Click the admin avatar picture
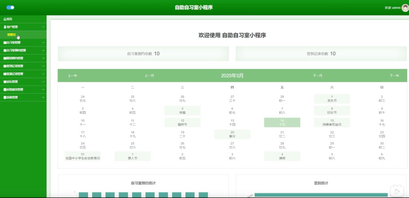Viewport: 409px width, 198px height. 405,8
